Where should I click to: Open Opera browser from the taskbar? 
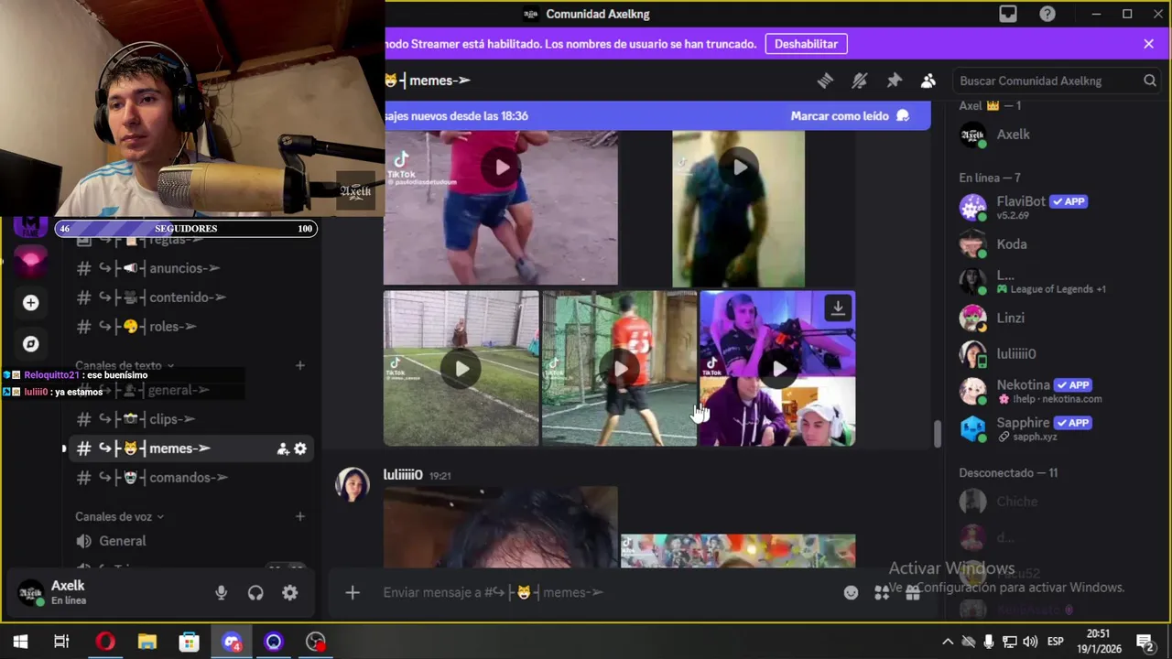105,642
